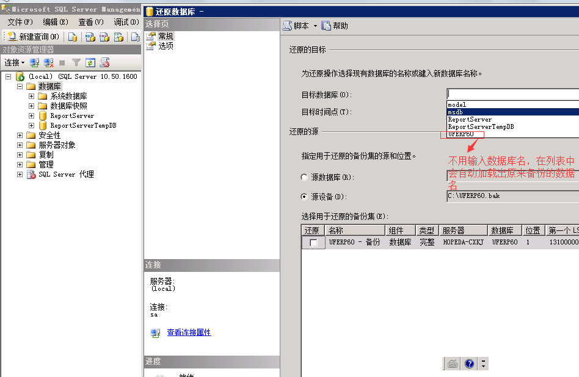Image resolution: width=579 pixels, height=377 pixels.
Task: Collapse the (local) server node
Action: pos(8,76)
